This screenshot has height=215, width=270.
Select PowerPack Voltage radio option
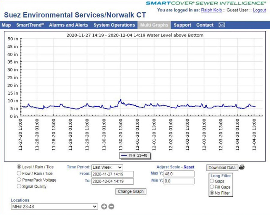coord(19,180)
